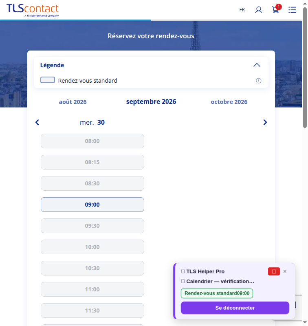Select the 08:15 time slot
This screenshot has width=308, height=326.
click(92, 162)
